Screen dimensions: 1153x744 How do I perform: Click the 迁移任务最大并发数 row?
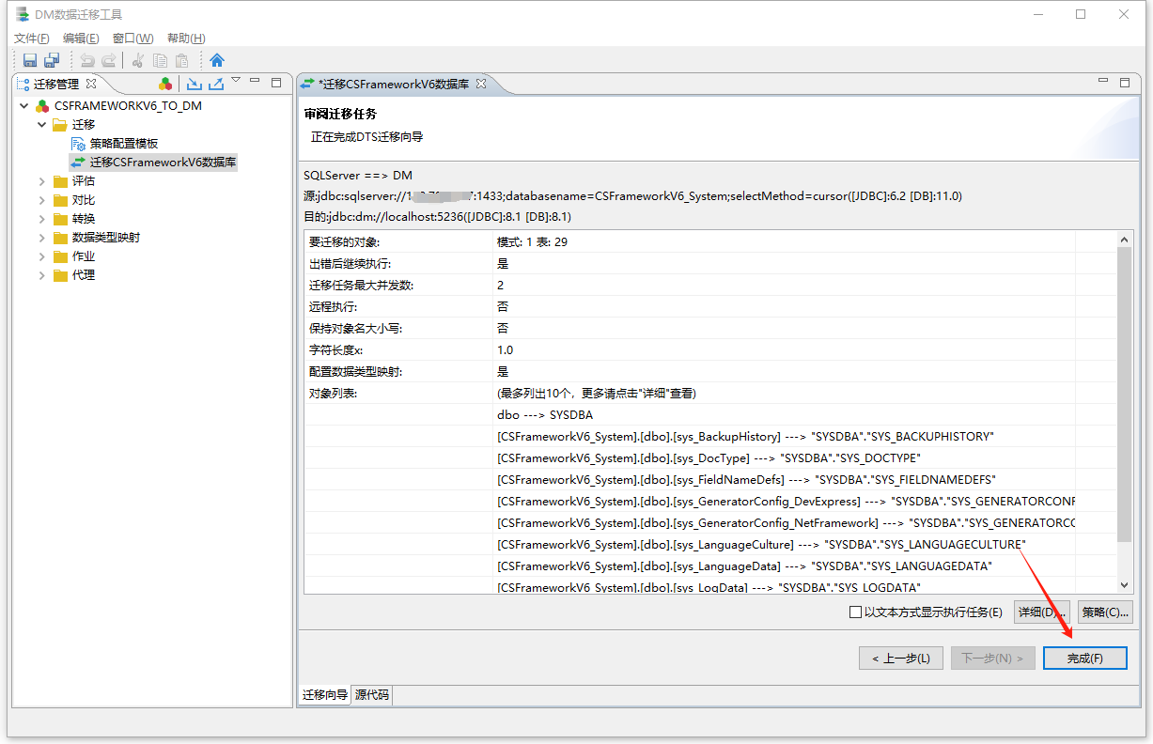[709, 286]
